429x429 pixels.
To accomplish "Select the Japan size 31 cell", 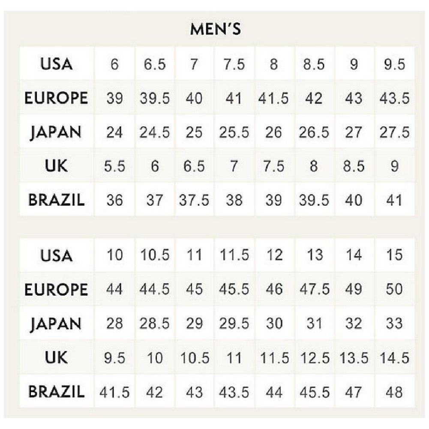I will click(315, 323).
